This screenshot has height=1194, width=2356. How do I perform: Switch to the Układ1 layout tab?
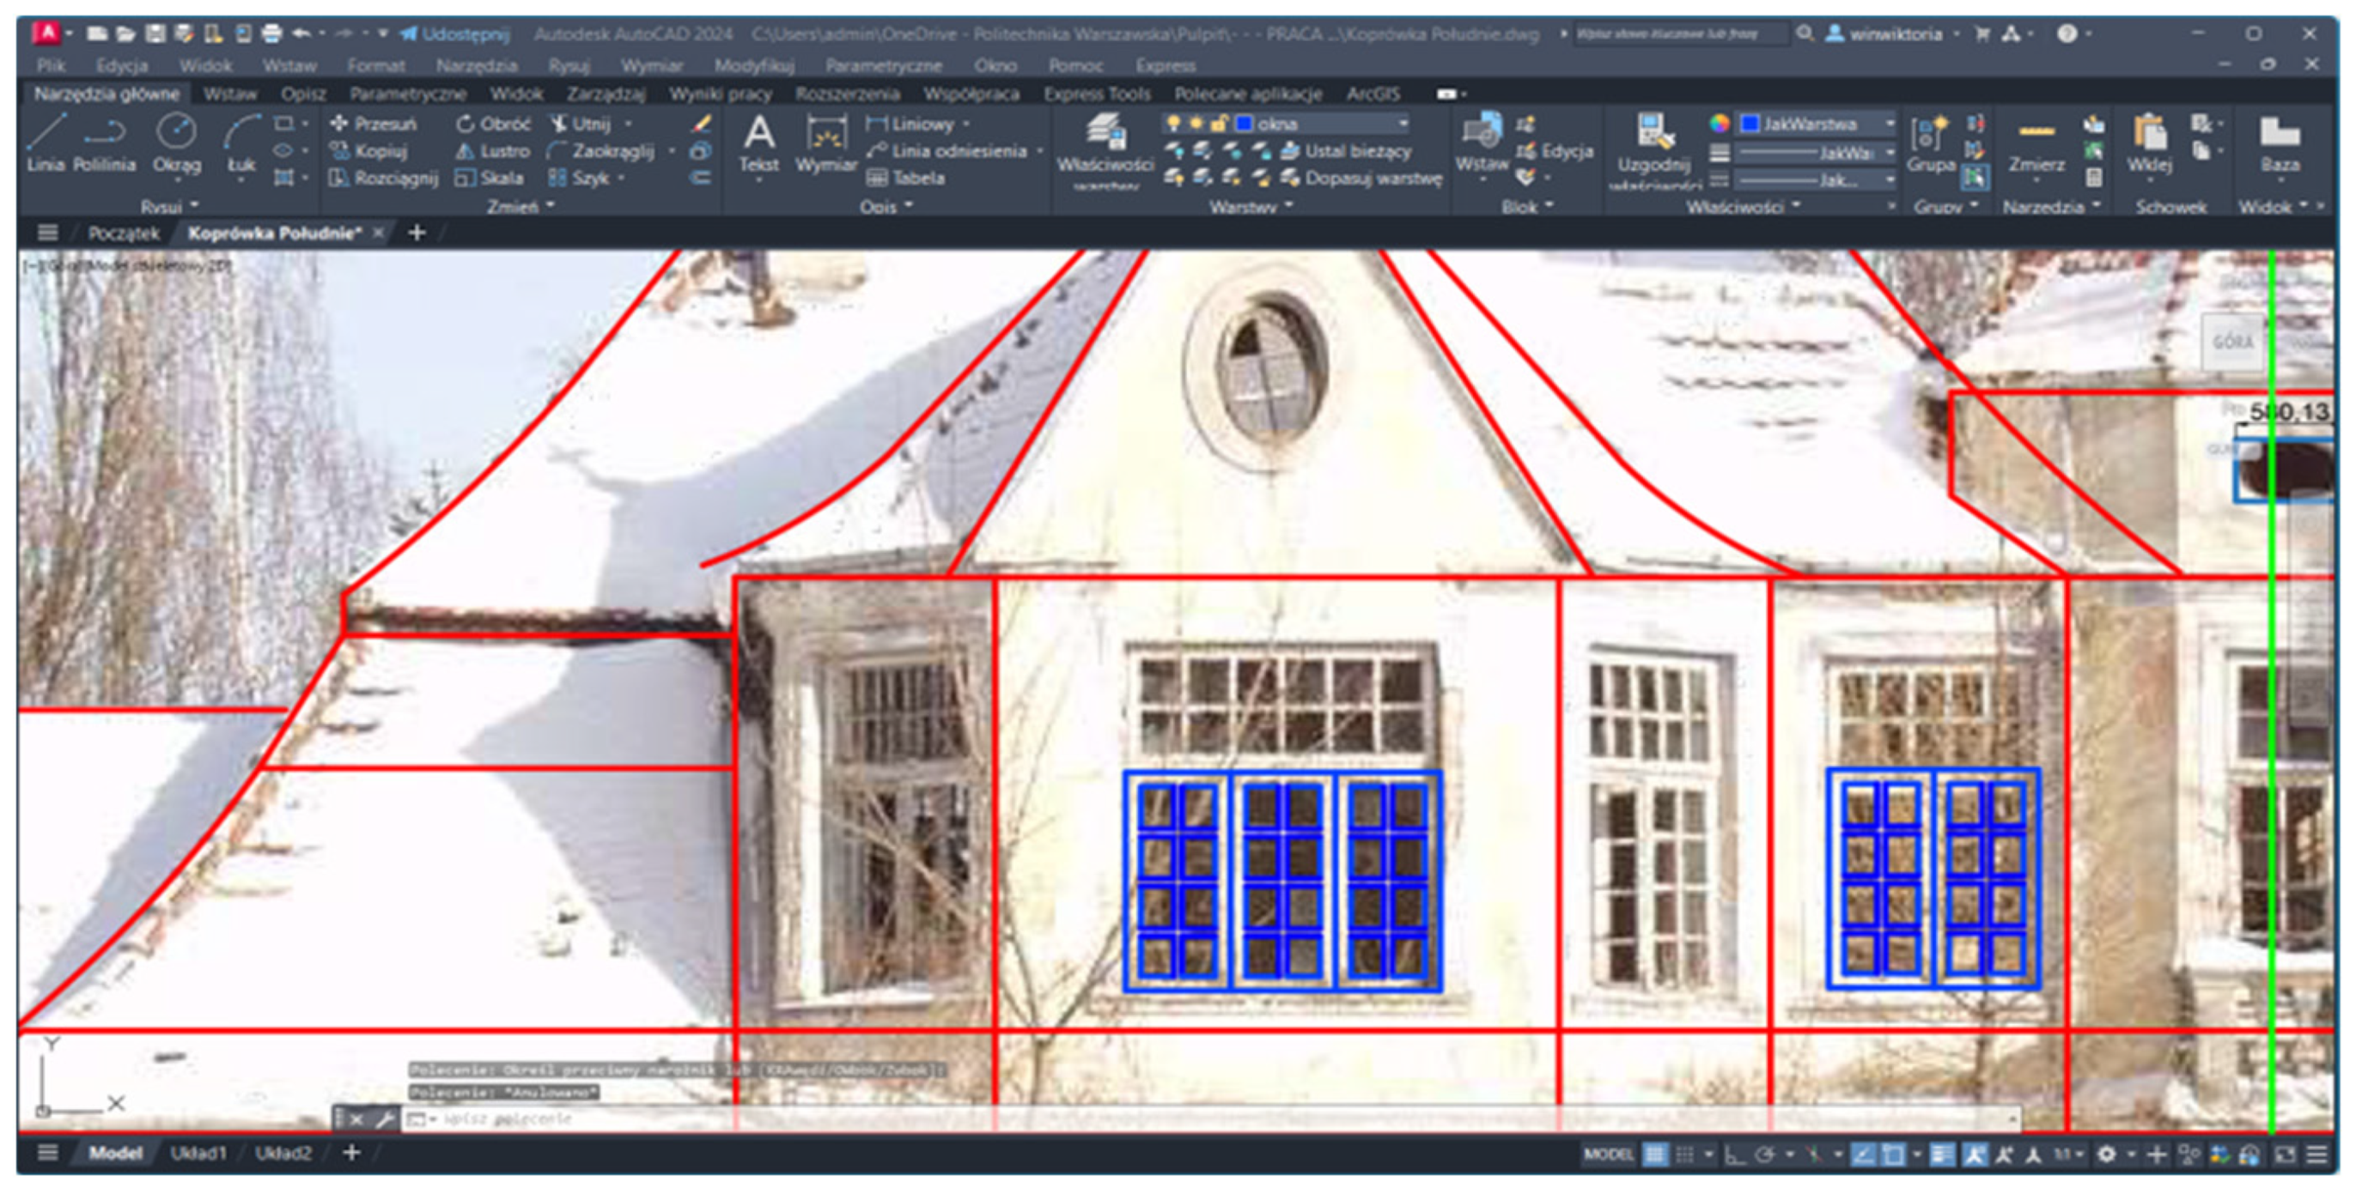pos(198,1153)
